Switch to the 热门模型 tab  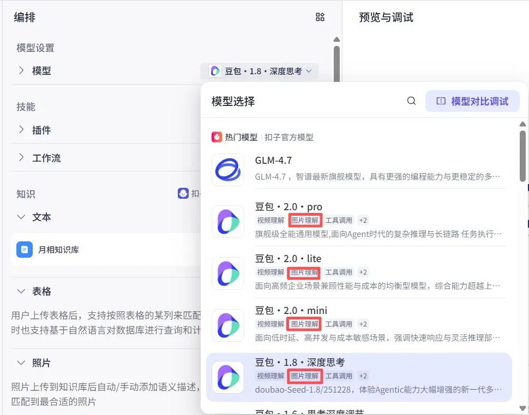click(241, 137)
